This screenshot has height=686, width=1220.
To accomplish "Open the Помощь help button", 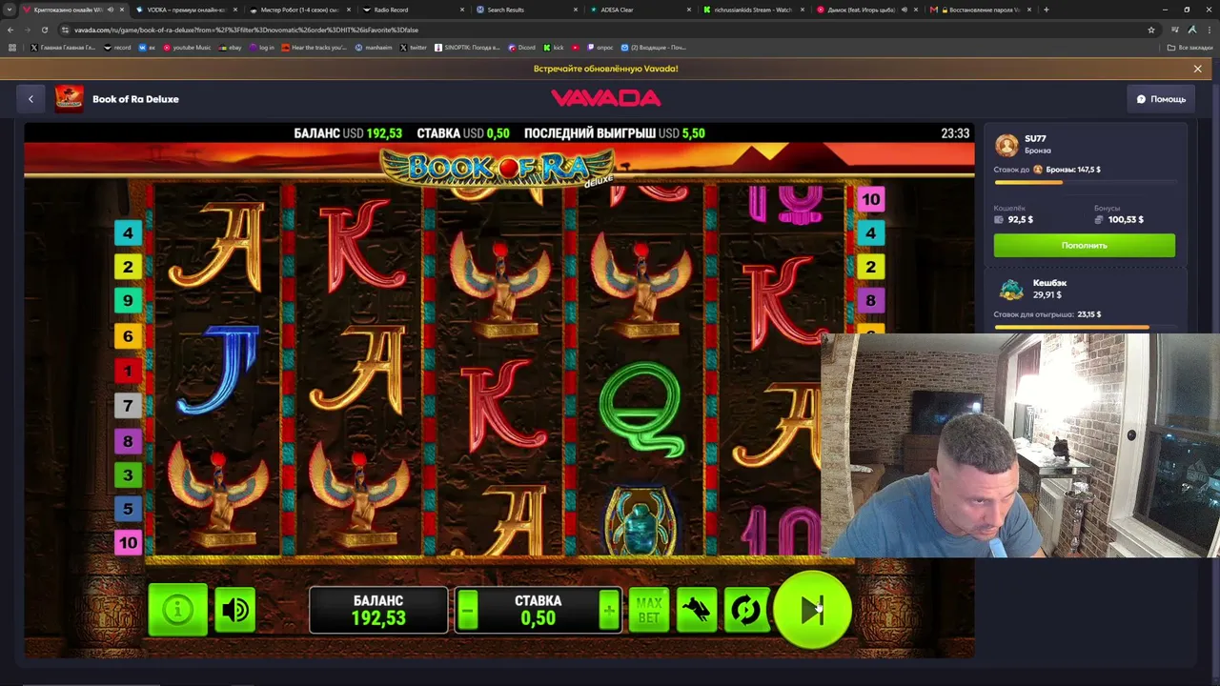I will point(1161,99).
